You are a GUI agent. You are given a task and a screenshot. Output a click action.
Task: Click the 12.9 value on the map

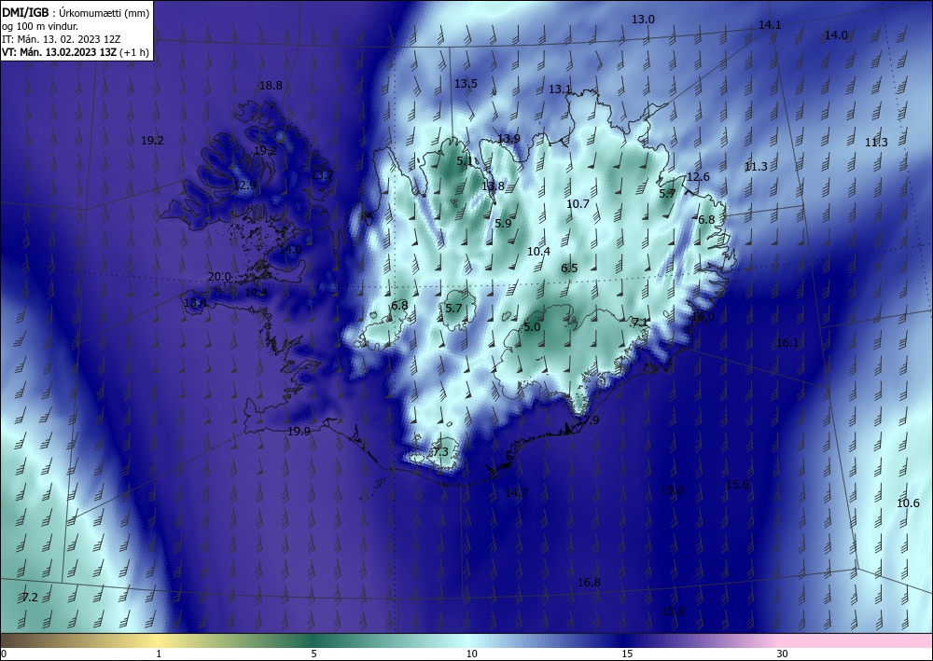coord(244,186)
